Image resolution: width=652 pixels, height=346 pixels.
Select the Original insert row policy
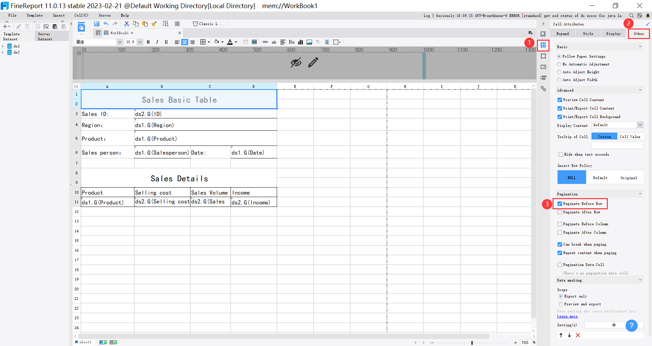point(629,178)
